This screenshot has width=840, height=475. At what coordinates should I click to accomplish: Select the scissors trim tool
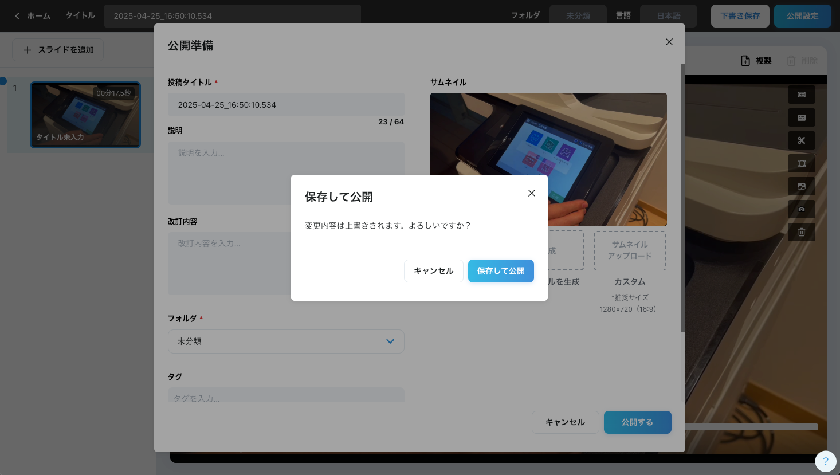click(802, 140)
